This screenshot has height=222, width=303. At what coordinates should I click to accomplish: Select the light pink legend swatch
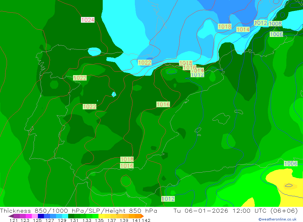tap(35, 216)
